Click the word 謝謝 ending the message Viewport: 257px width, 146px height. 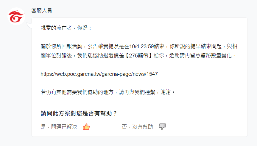166,92
